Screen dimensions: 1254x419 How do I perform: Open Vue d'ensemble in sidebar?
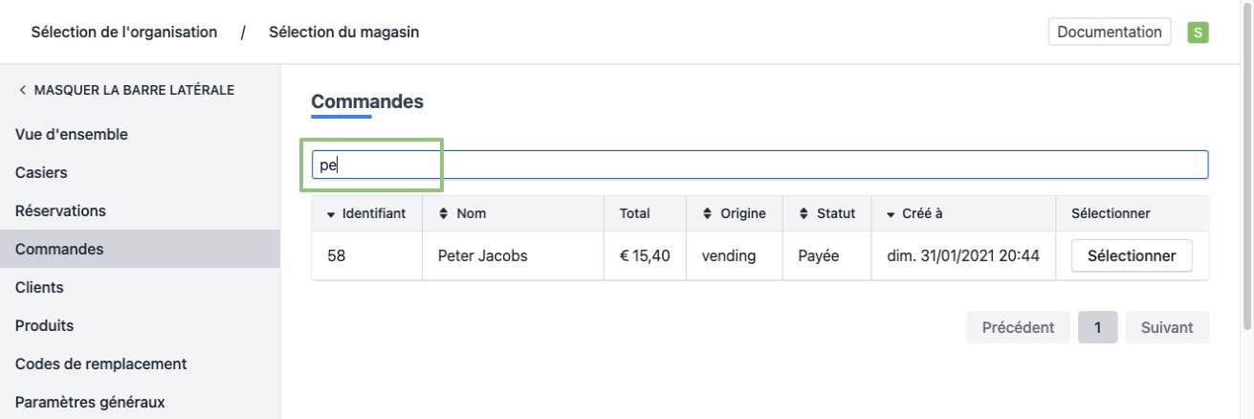pos(72,135)
